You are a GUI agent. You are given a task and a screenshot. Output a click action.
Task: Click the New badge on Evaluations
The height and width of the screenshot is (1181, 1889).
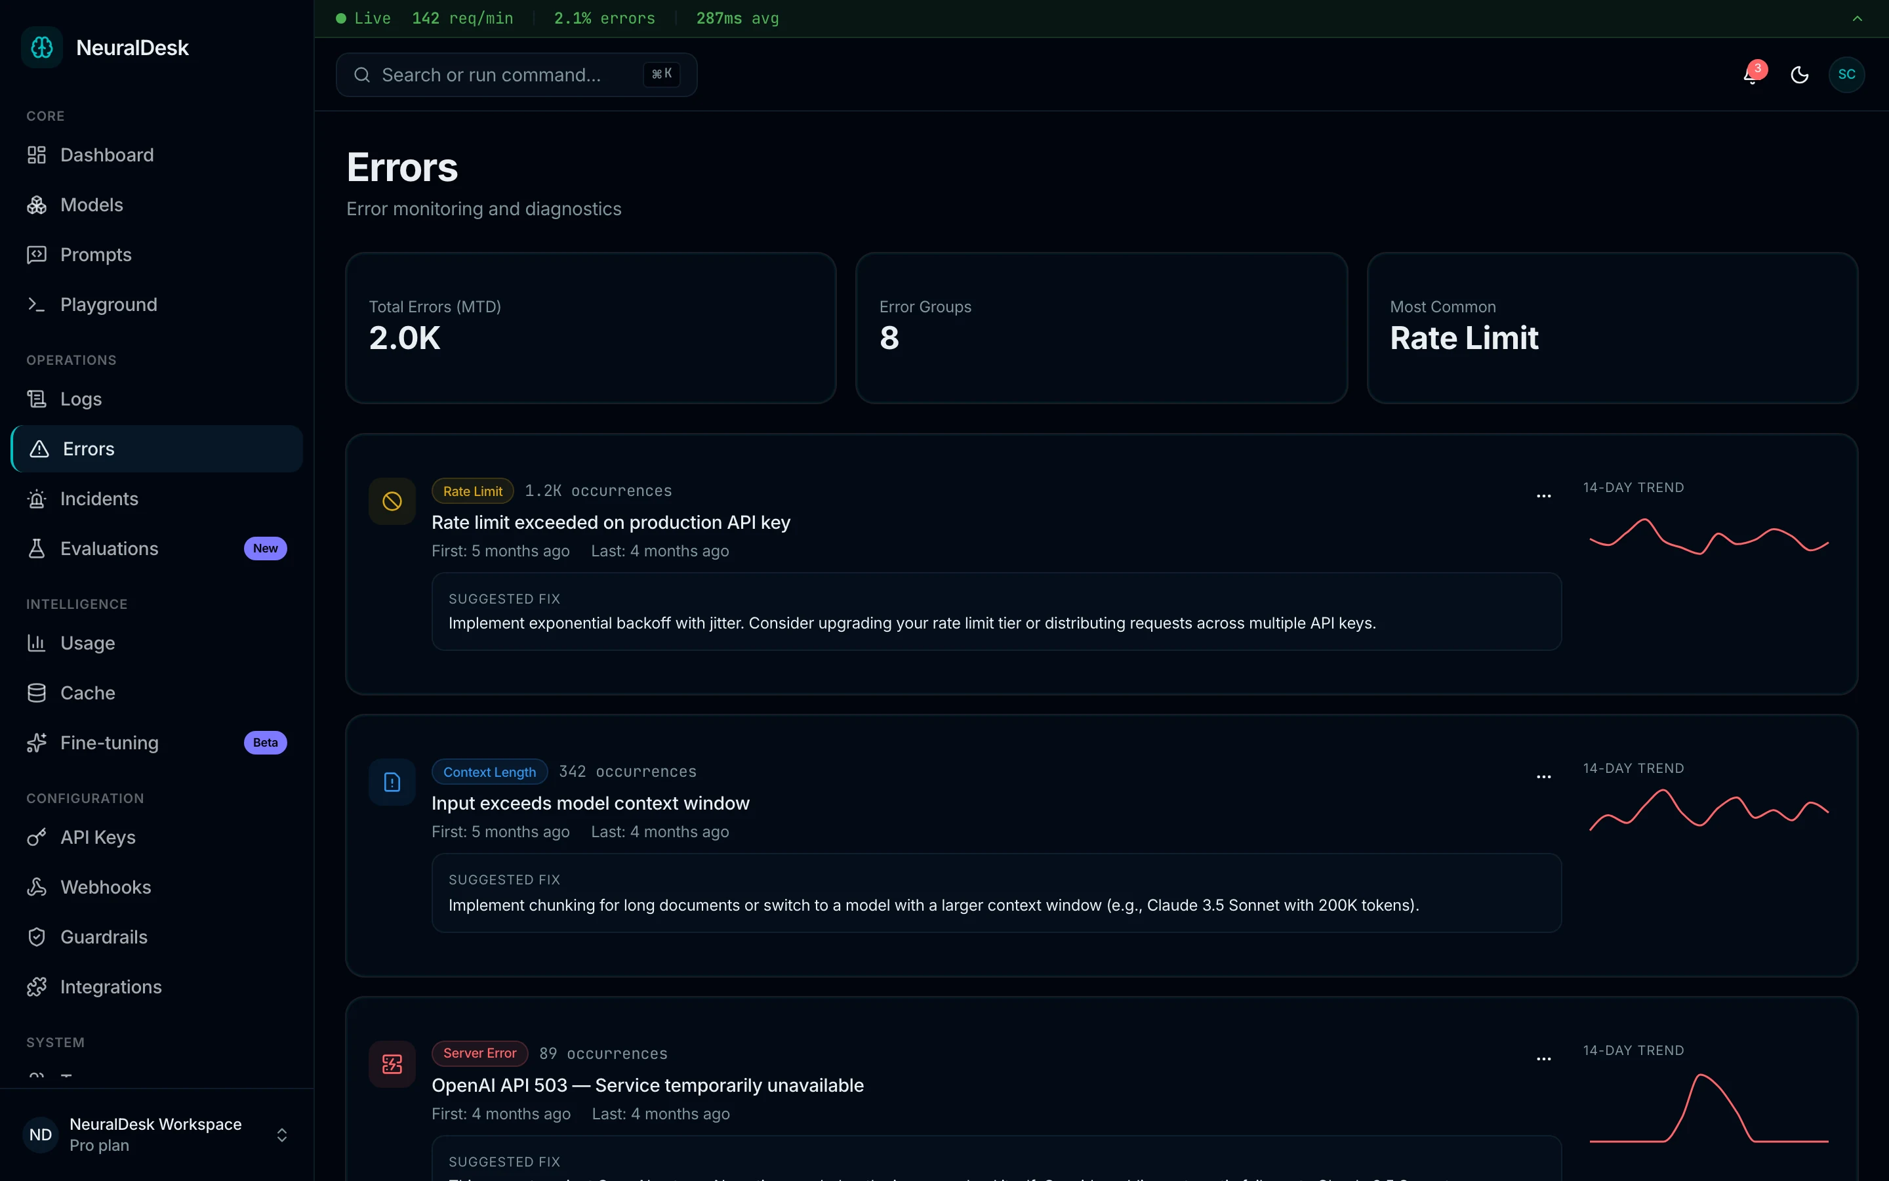point(266,549)
